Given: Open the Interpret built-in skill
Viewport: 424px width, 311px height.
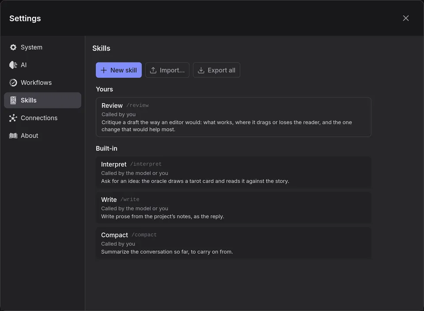Looking at the screenshot, I should (x=234, y=173).
